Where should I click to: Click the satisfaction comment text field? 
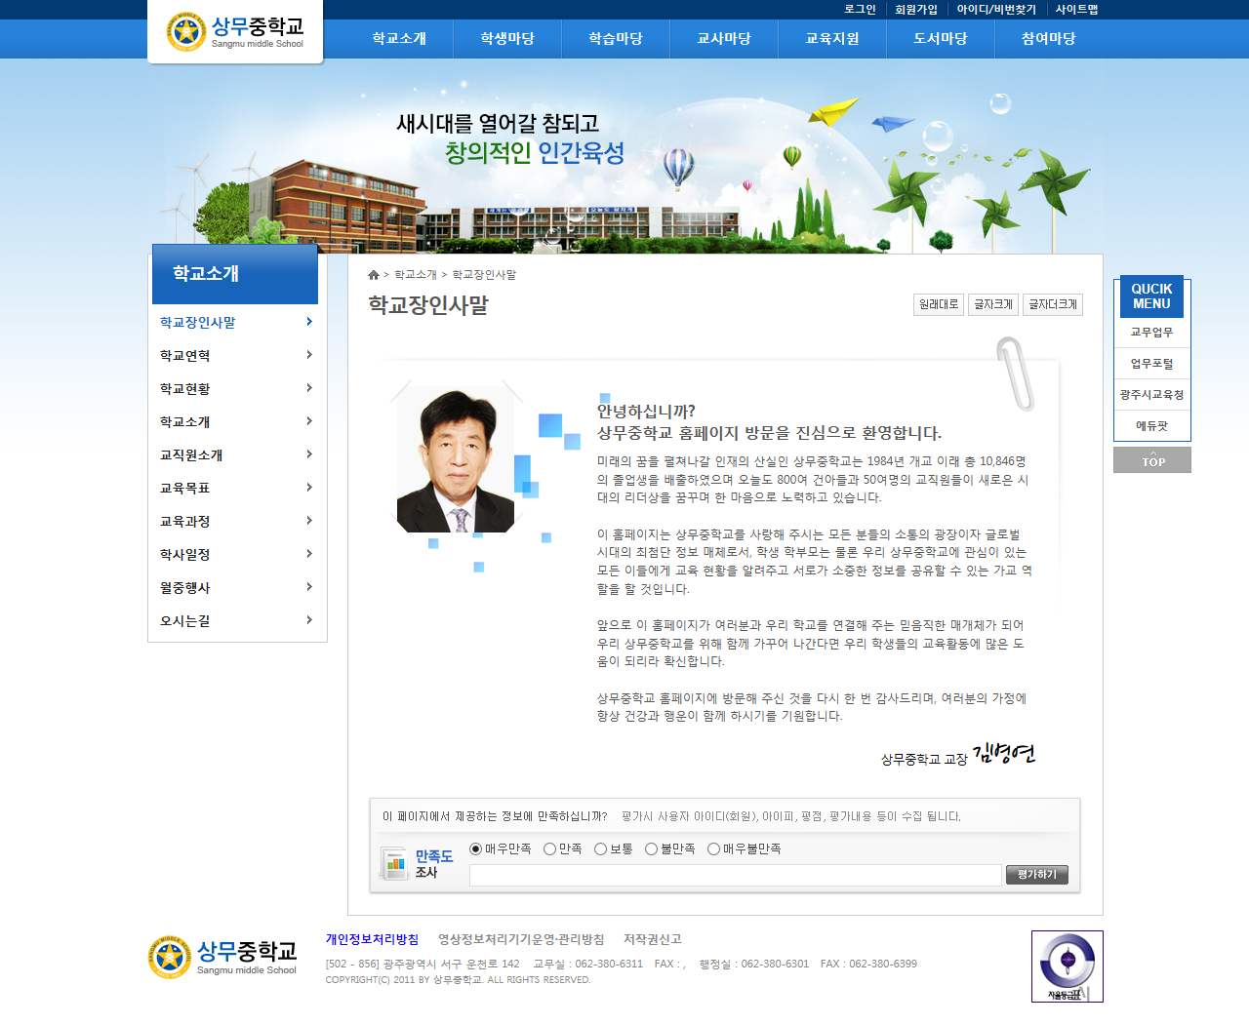(735, 875)
